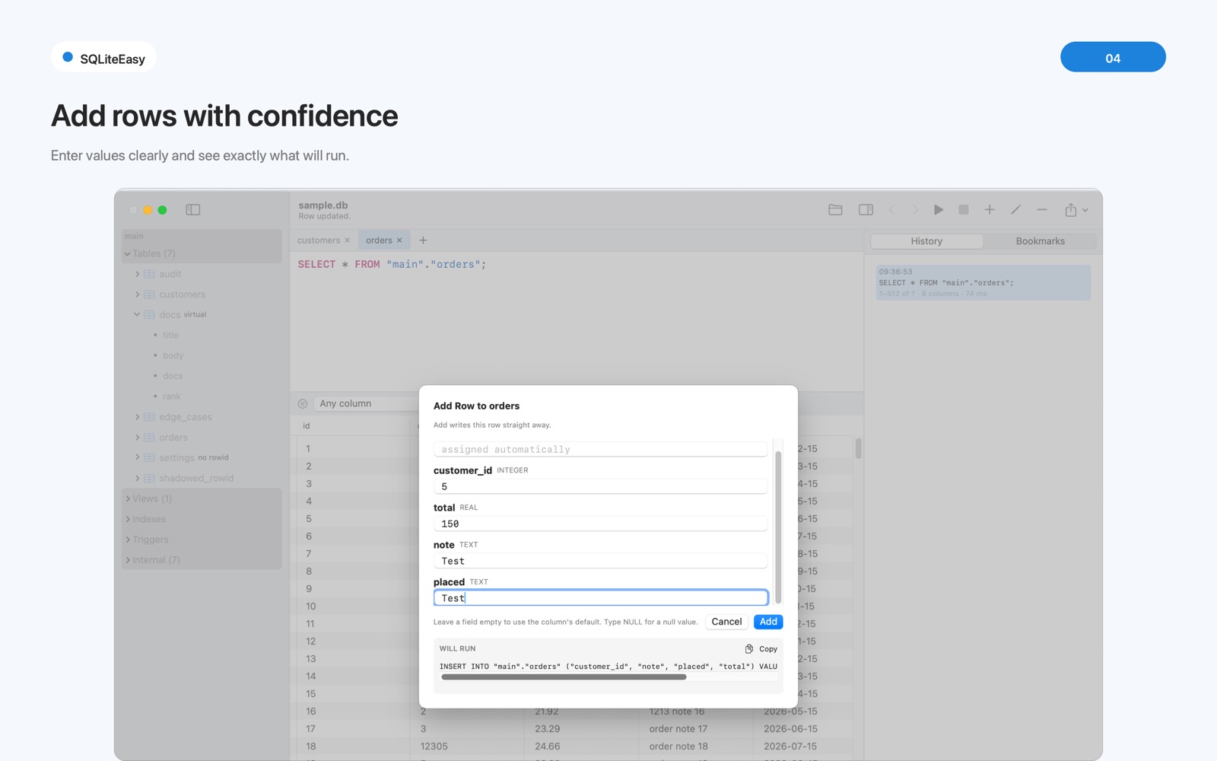Go forward with the right chevron
This screenshot has width=1217, height=761.
click(x=915, y=210)
